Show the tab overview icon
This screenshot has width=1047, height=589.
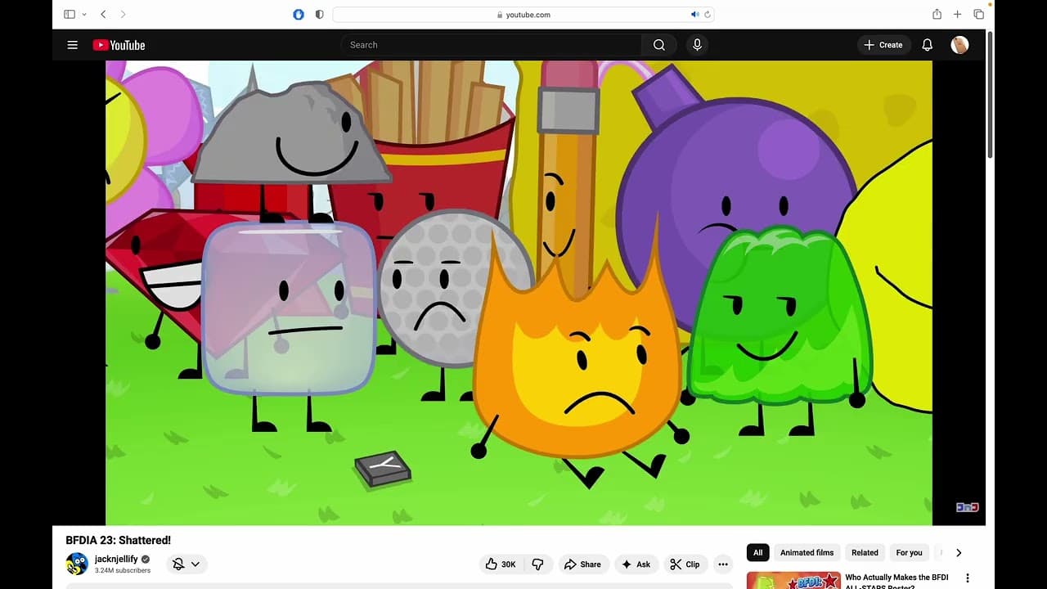point(978,14)
